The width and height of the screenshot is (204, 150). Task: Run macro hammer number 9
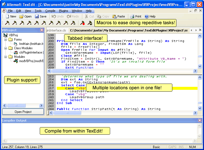tap(65, 23)
